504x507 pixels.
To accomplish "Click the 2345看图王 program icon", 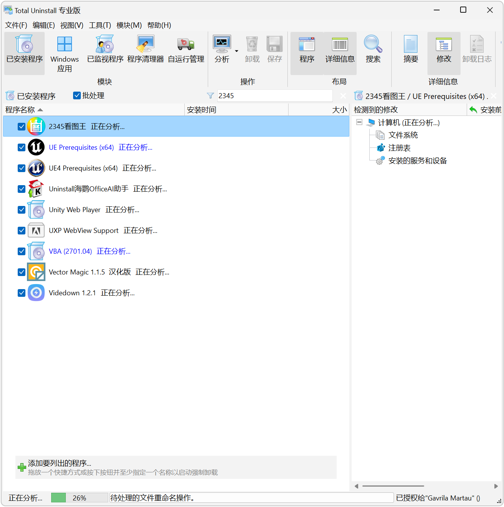I will click(36, 126).
